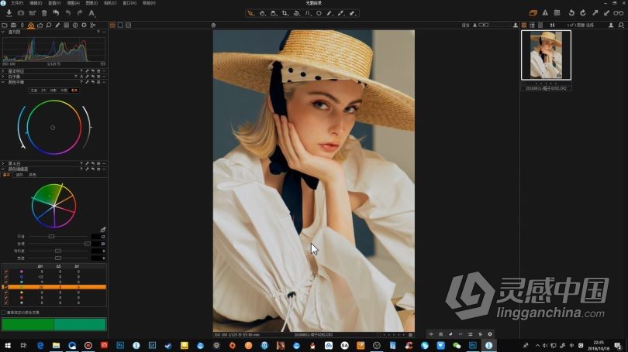The image size is (628, 352).
Task: Select the portrait thumbnail in browser
Action: (546, 55)
